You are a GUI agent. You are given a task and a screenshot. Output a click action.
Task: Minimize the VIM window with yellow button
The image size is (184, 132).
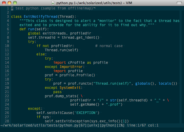(x=9, y=3)
